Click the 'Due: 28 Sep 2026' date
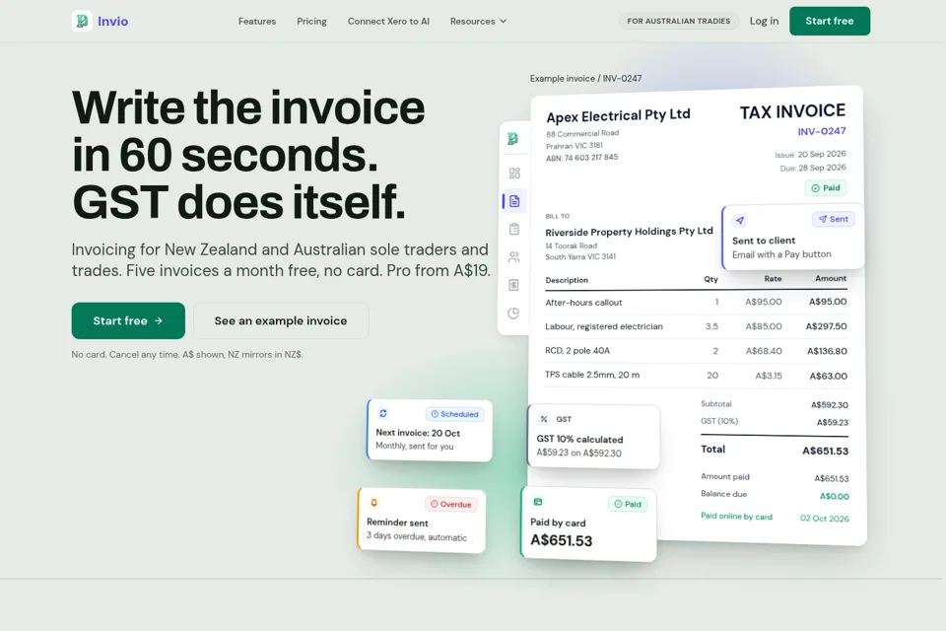946x631 pixels. [813, 168]
